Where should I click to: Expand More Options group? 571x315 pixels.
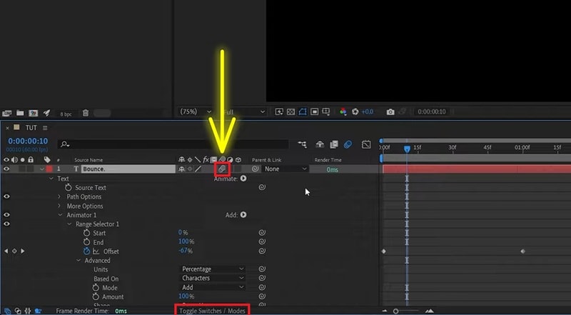pos(59,206)
